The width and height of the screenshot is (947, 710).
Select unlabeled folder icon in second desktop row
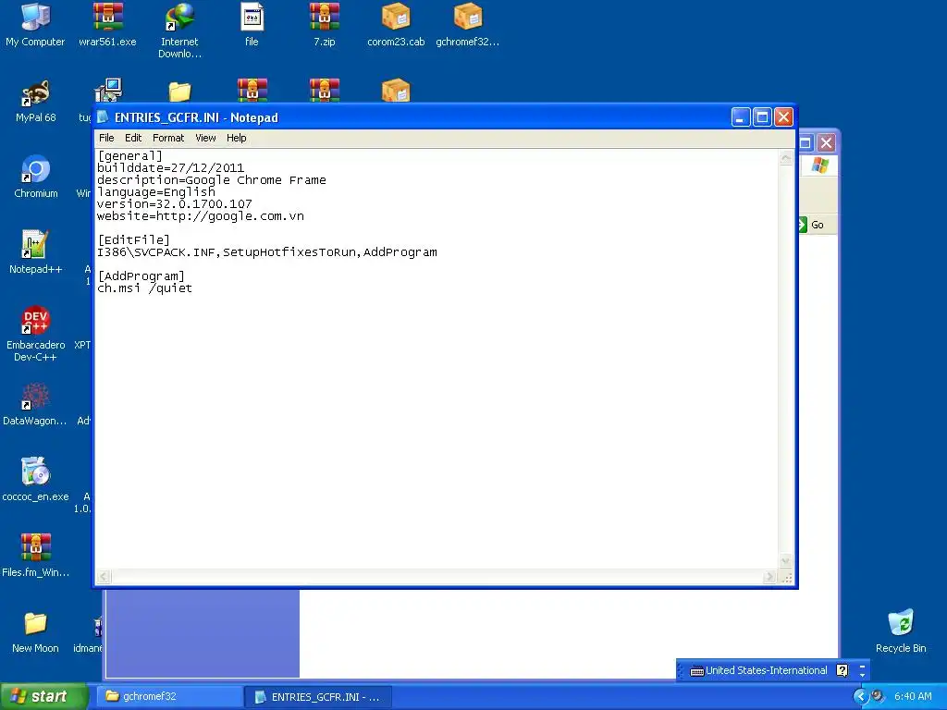[179, 92]
